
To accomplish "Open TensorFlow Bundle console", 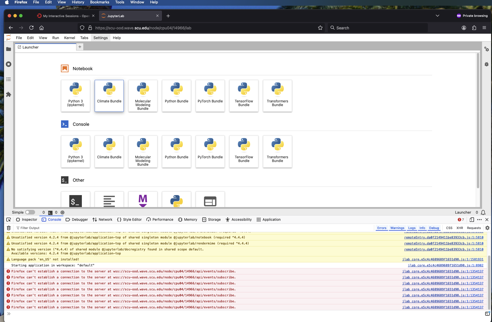I will [x=244, y=152].
